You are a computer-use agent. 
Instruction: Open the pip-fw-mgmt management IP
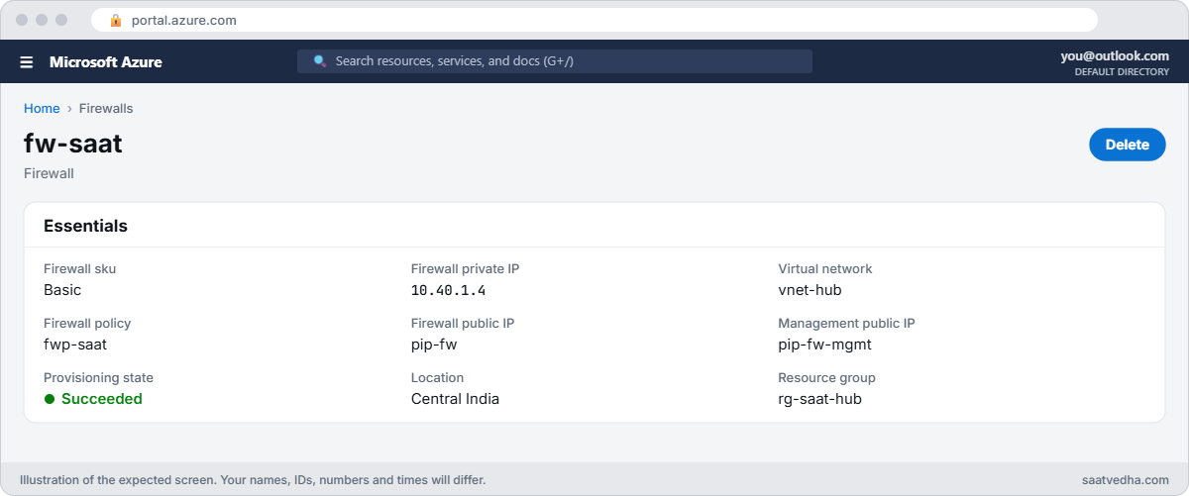[824, 345]
